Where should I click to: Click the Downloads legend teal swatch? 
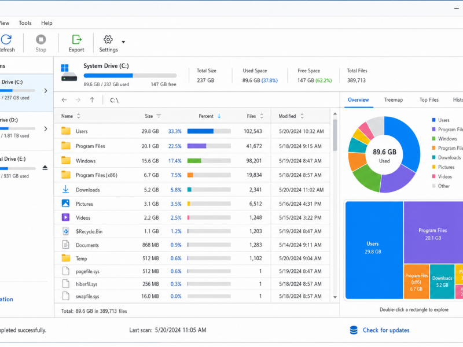coord(433,157)
